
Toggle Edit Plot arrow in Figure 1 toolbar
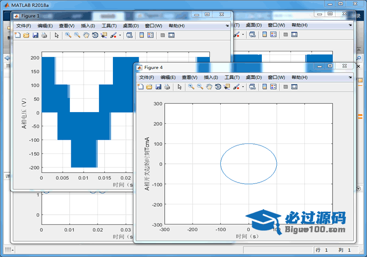click(56, 35)
